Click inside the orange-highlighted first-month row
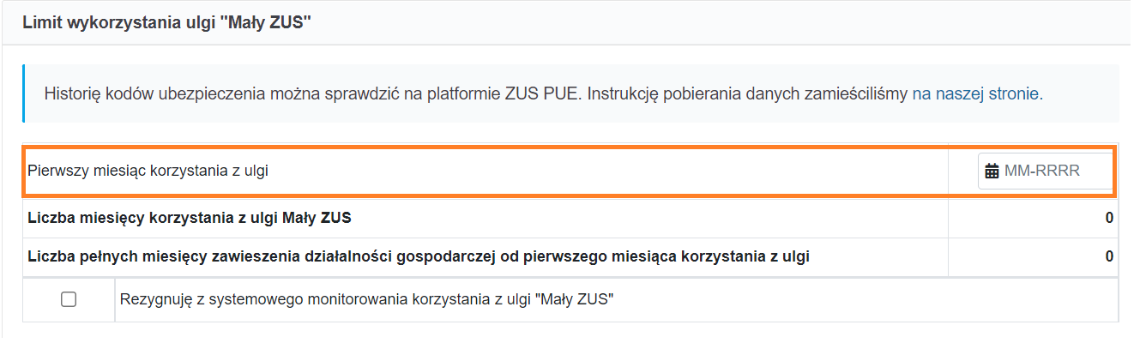 [x=570, y=171]
